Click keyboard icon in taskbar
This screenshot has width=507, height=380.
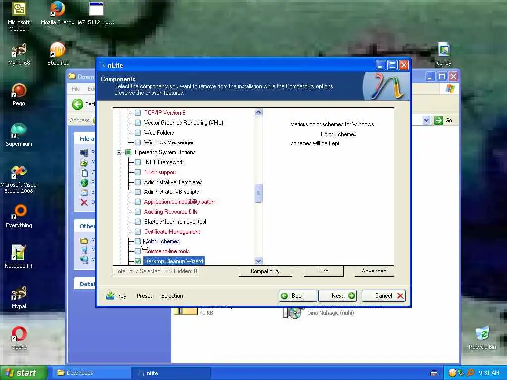coord(434,373)
